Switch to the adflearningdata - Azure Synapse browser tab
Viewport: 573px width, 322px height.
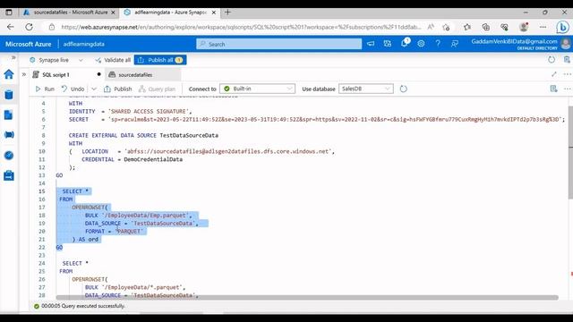point(170,12)
